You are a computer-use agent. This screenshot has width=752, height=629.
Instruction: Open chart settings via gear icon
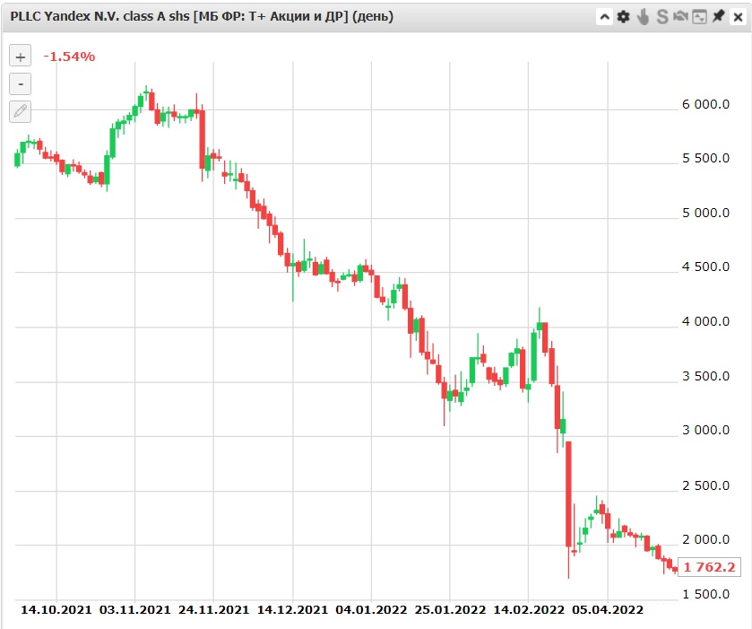[624, 17]
